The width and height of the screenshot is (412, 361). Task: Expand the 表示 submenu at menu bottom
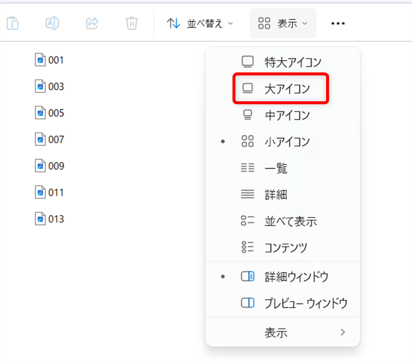coord(283,332)
